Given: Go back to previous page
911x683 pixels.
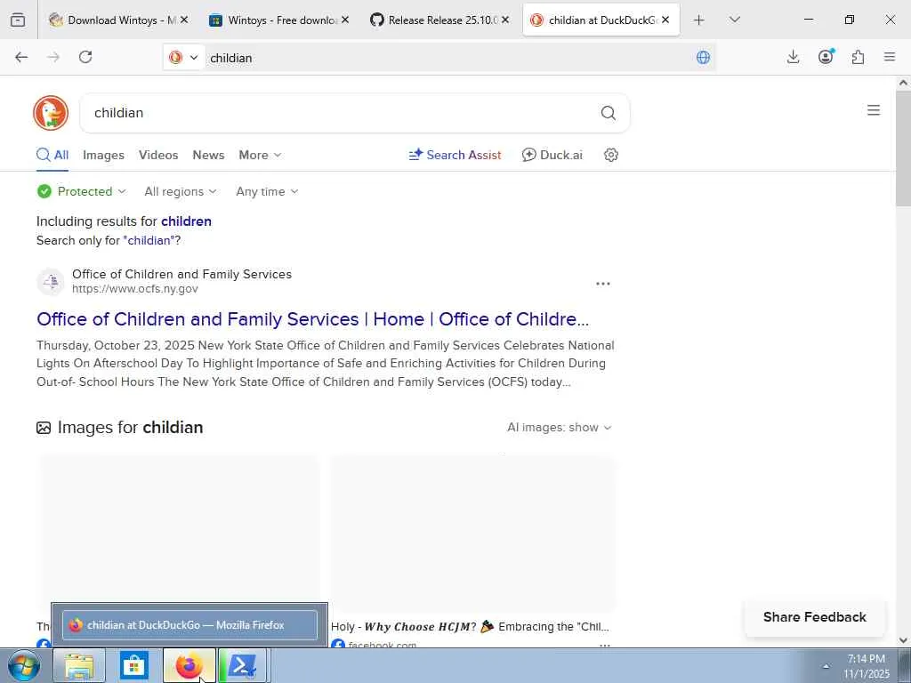Looking at the screenshot, I should [x=21, y=57].
